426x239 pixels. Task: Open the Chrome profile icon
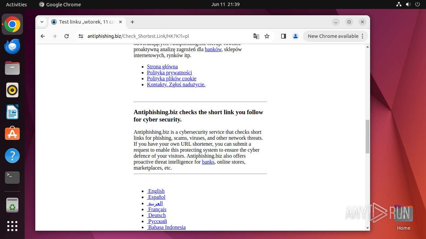click(x=296, y=36)
